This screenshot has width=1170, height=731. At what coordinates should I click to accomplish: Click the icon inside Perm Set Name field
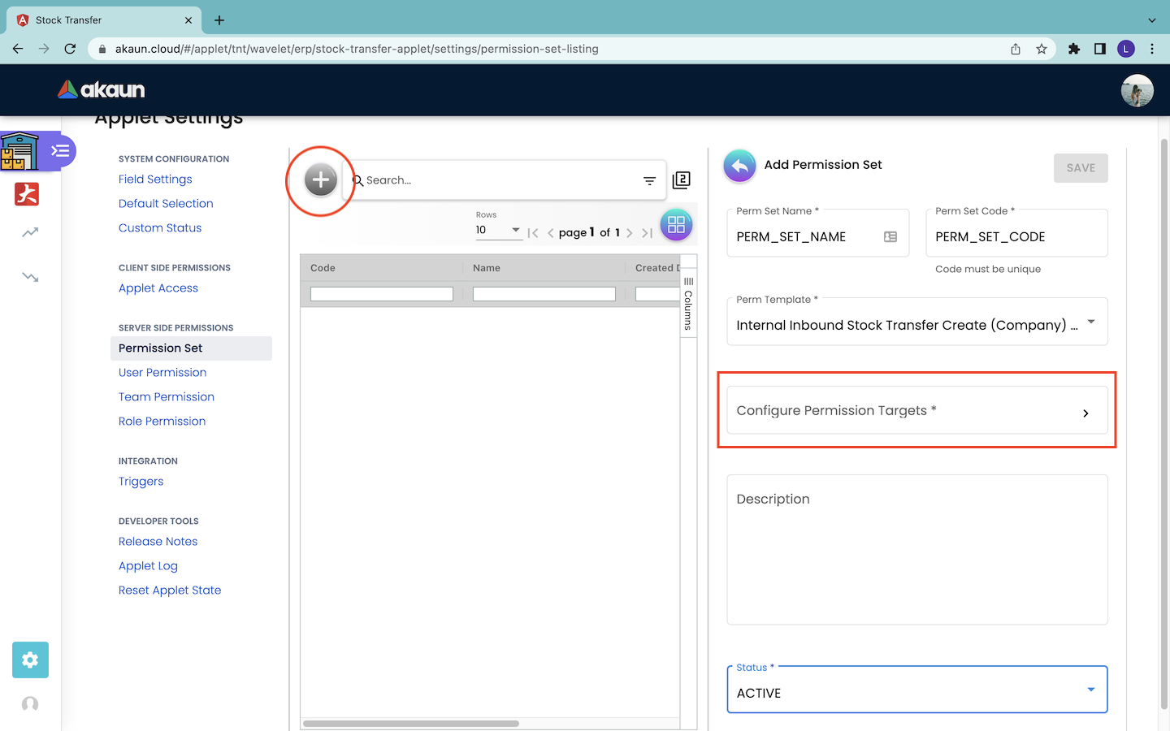pyautogui.click(x=890, y=237)
